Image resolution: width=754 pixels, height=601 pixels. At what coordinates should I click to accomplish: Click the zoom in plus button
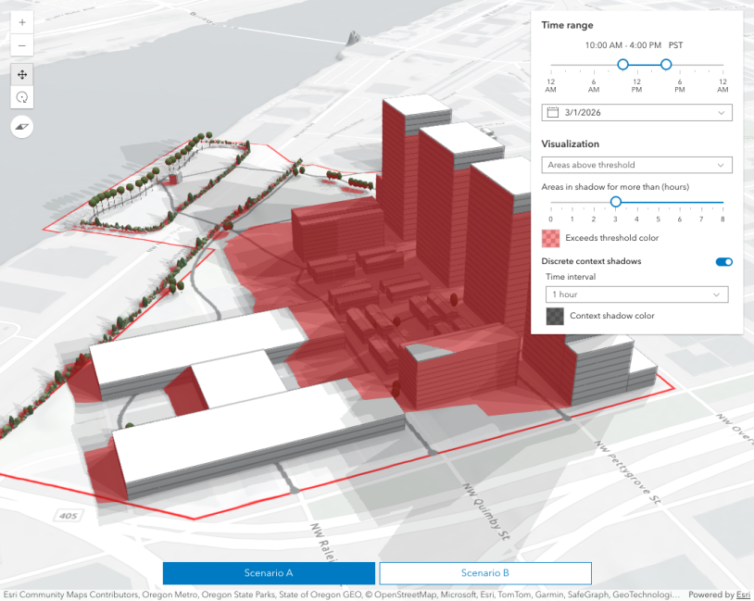pyautogui.click(x=22, y=22)
